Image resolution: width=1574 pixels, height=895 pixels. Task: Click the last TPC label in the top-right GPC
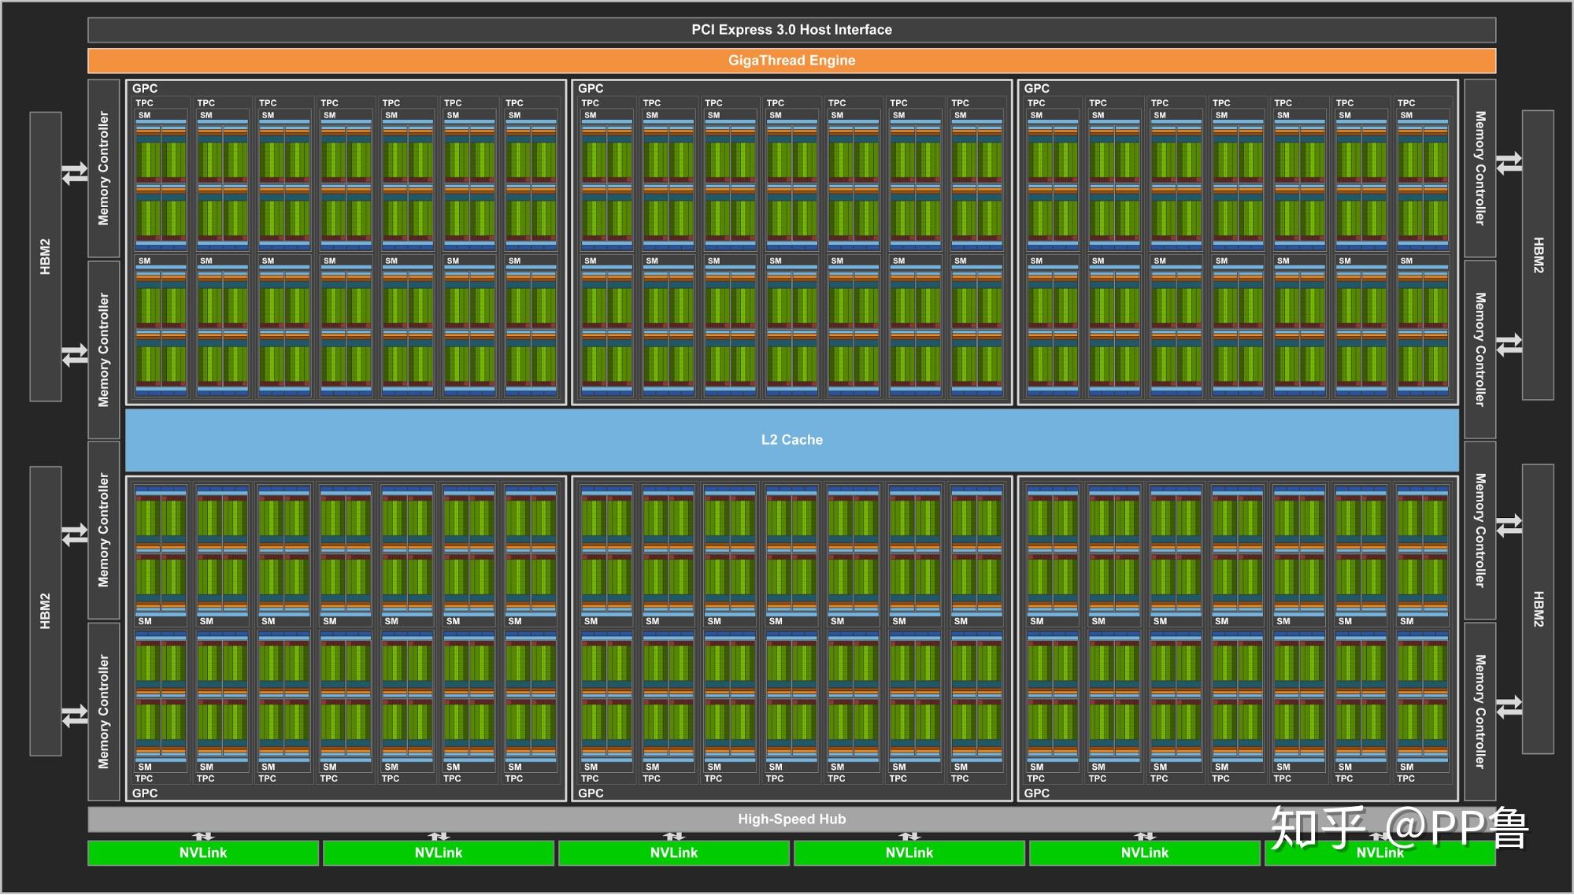pos(1406,103)
